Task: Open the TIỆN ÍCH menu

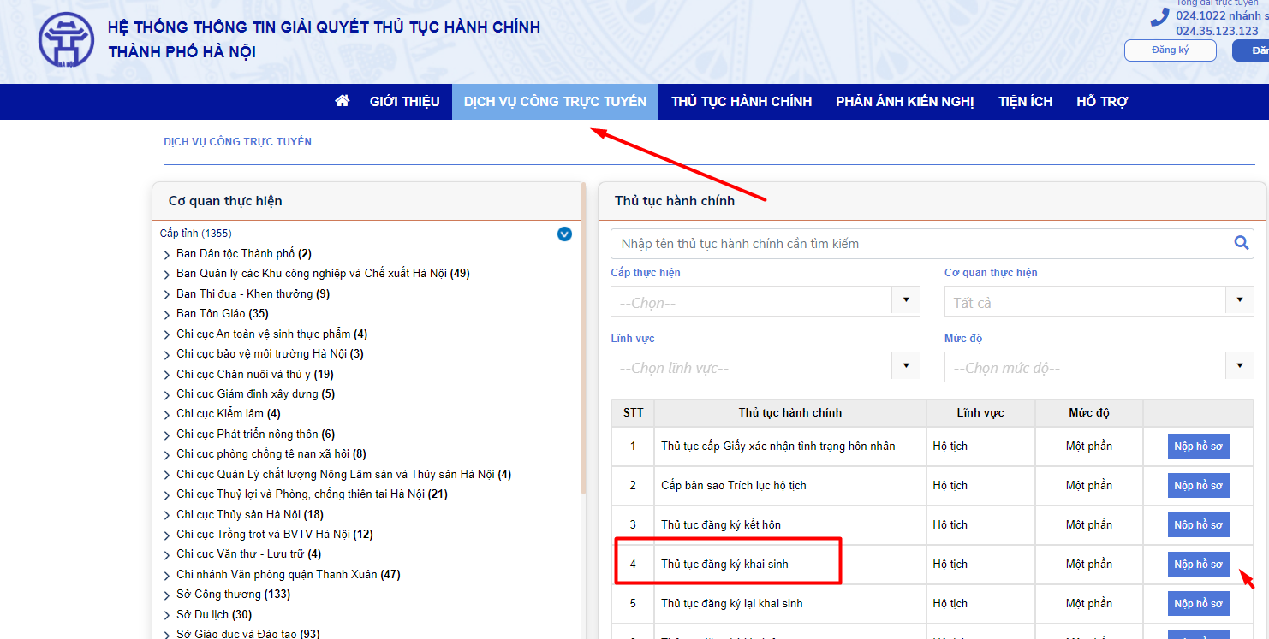Action: point(1025,101)
